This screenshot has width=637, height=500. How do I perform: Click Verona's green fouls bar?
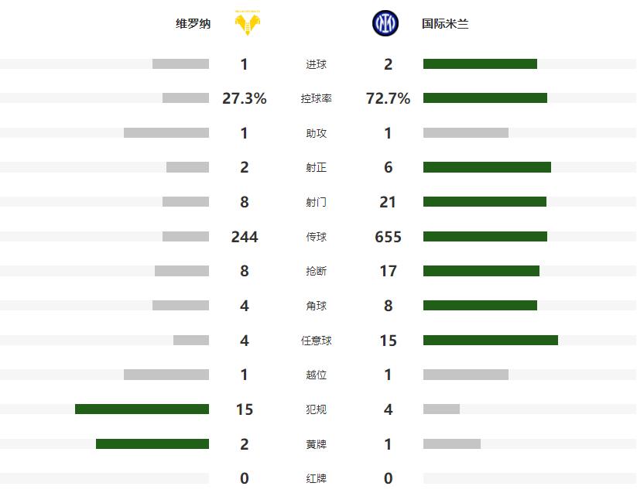tap(142, 409)
